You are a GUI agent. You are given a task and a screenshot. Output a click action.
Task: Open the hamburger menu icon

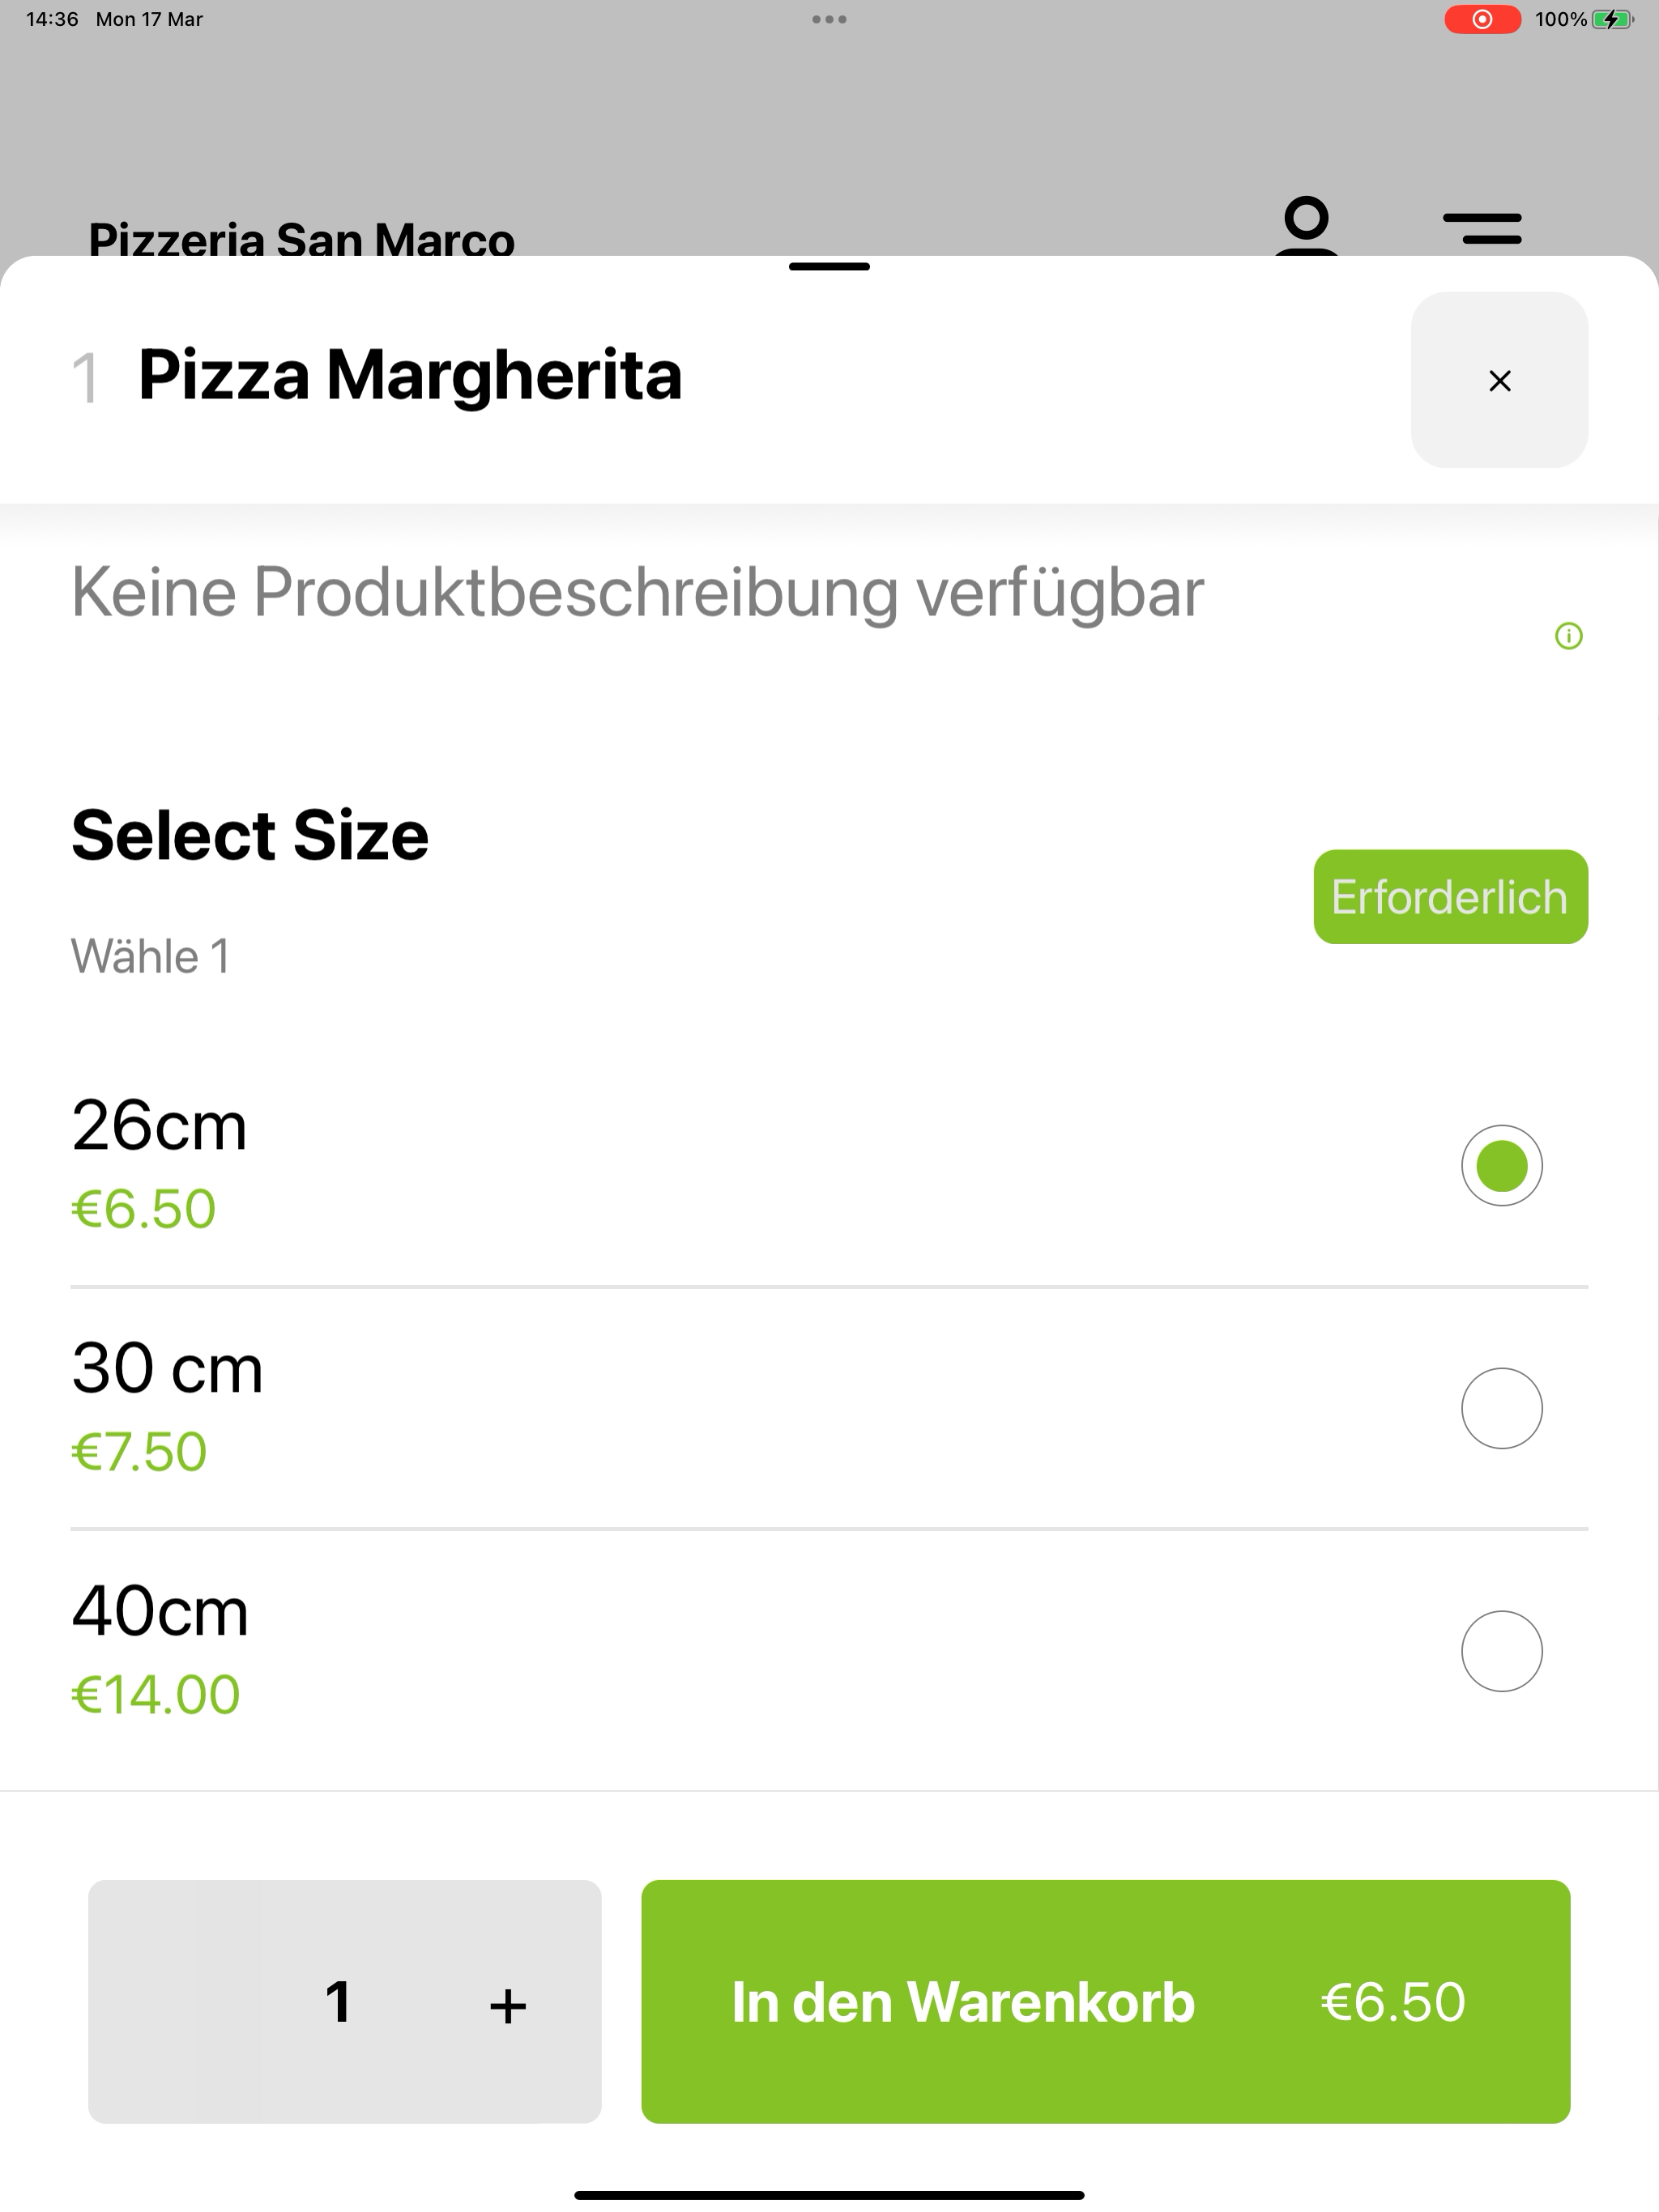pyautogui.click(x=1482, y=228)
